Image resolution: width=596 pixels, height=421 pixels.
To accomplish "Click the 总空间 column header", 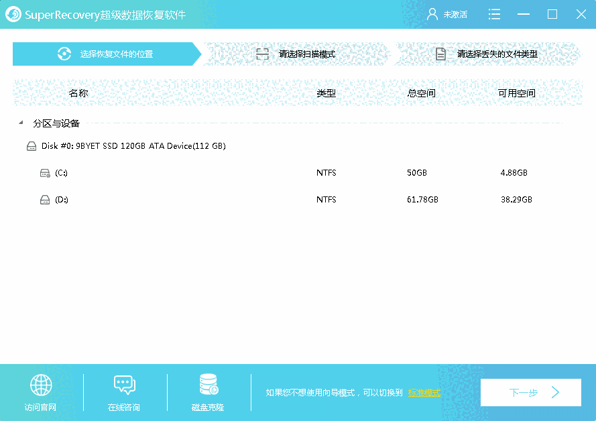I will 421,93.
